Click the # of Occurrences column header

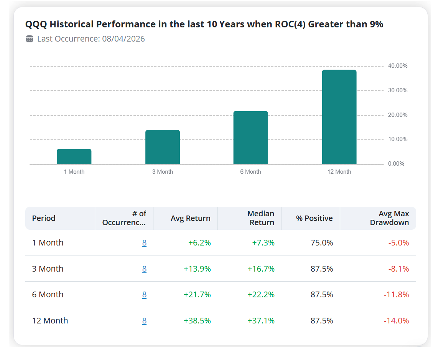[124, 218]
